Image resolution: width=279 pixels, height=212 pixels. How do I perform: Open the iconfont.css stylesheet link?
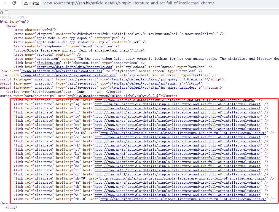pos(62,71)
